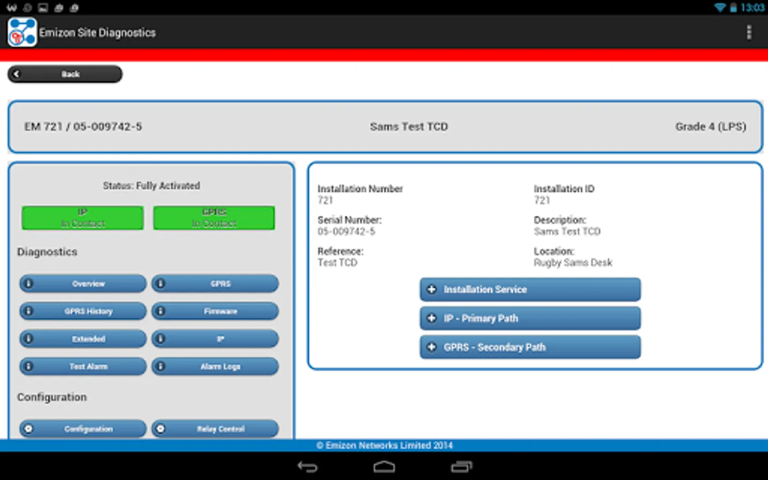
Task: Expand the IP - Primary Path section
Action: pyautogui.click(x=530, y=318)
